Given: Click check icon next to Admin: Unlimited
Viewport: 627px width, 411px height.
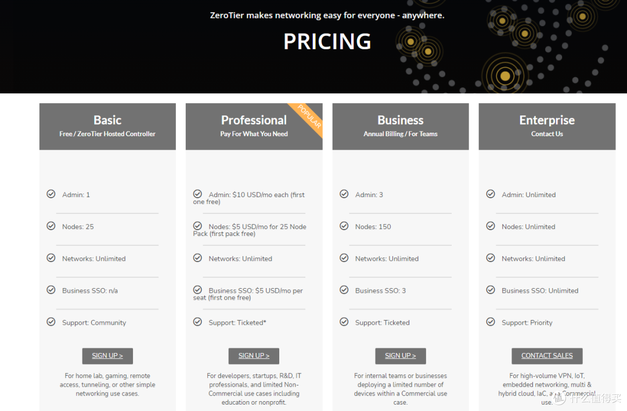Looking at the screenshot, I should coord(491,194).
